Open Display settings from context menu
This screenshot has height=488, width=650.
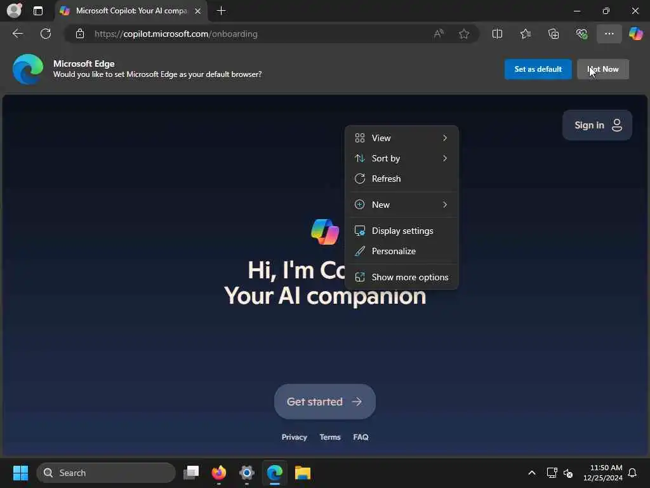coord(401,231)
